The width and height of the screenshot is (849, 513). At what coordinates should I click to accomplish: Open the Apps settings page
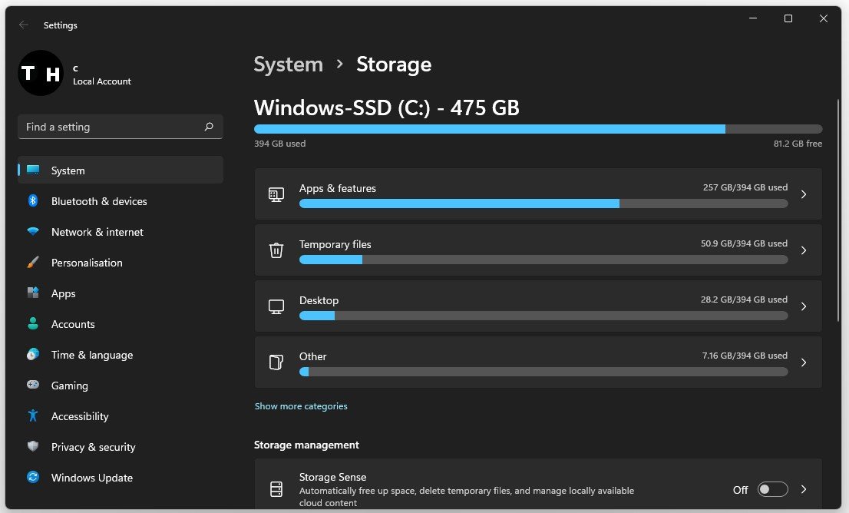click(63, 293)
